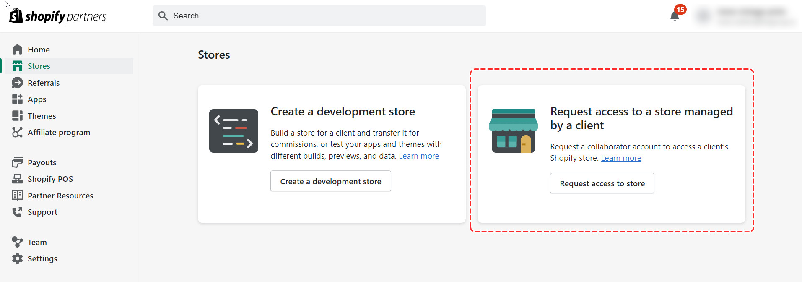Click the Apps grid icon
Screen dimensions: 802x282
(x=17, y=99)
